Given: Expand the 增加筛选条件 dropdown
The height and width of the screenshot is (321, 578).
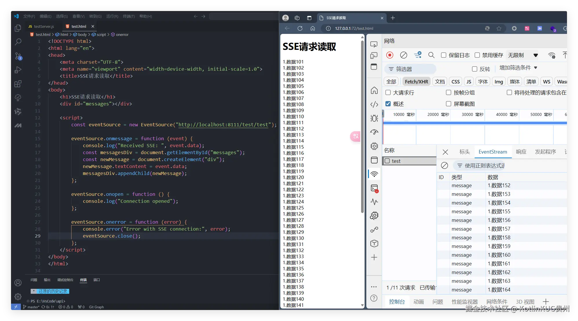Looking at the screenshot, I should [x=518, y=68].
